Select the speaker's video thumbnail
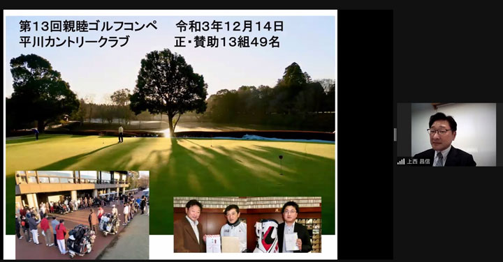Viewport: 503px width, 262px height. click(446, 134)
